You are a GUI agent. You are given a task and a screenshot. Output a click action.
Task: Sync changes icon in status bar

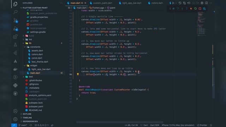coord(31,125)
